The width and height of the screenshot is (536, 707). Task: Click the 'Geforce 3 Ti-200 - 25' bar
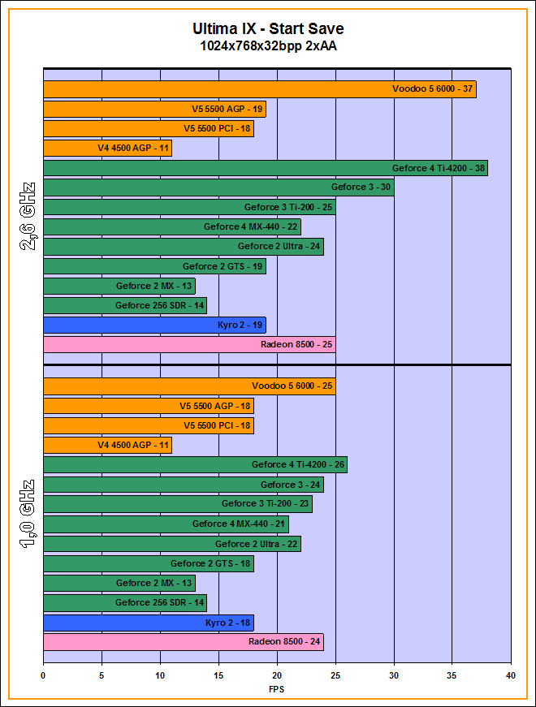coord(188,207)
